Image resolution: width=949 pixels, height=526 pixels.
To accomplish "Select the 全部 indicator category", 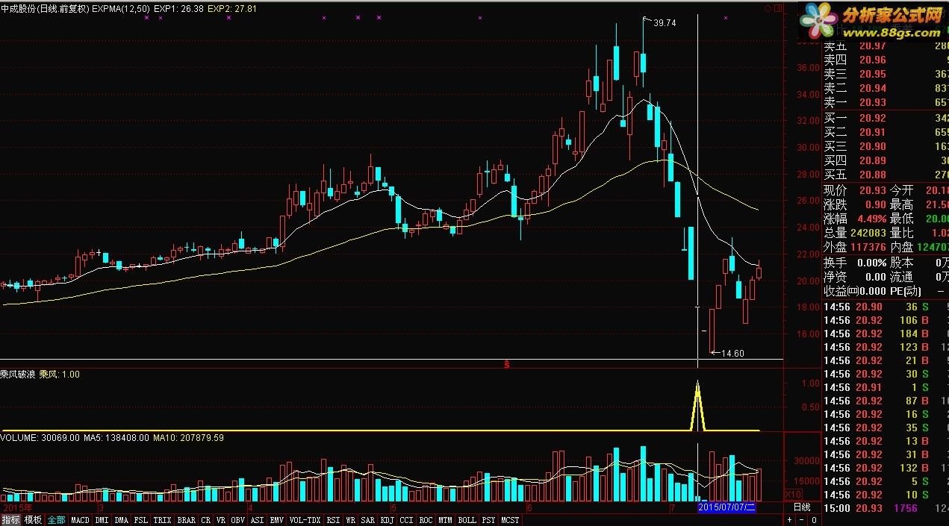I will point(56,520).
